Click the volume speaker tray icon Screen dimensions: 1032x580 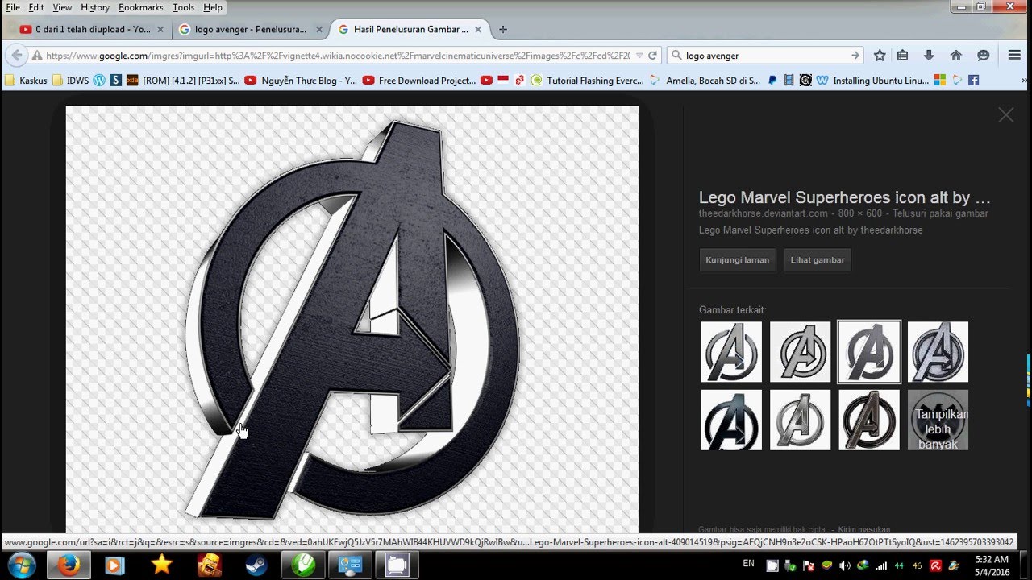coord(844,565)
